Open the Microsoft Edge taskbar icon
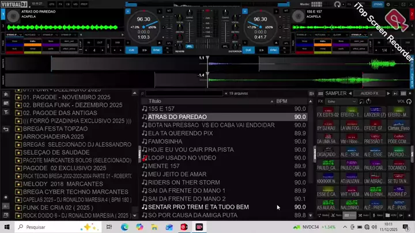The width and height of the screenshot is (415, 233). point(124,227)
